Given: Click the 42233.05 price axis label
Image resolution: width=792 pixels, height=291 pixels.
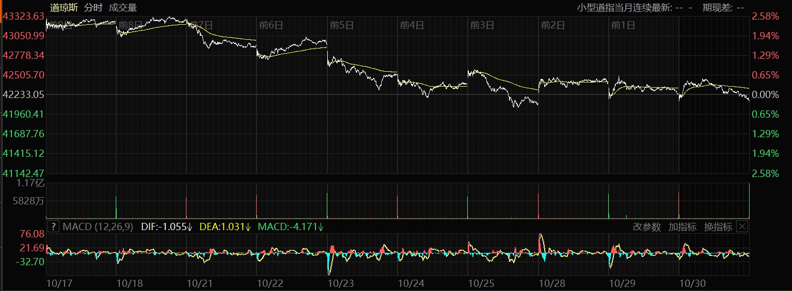Looking at the screenshot, I should tap(24, 94).
